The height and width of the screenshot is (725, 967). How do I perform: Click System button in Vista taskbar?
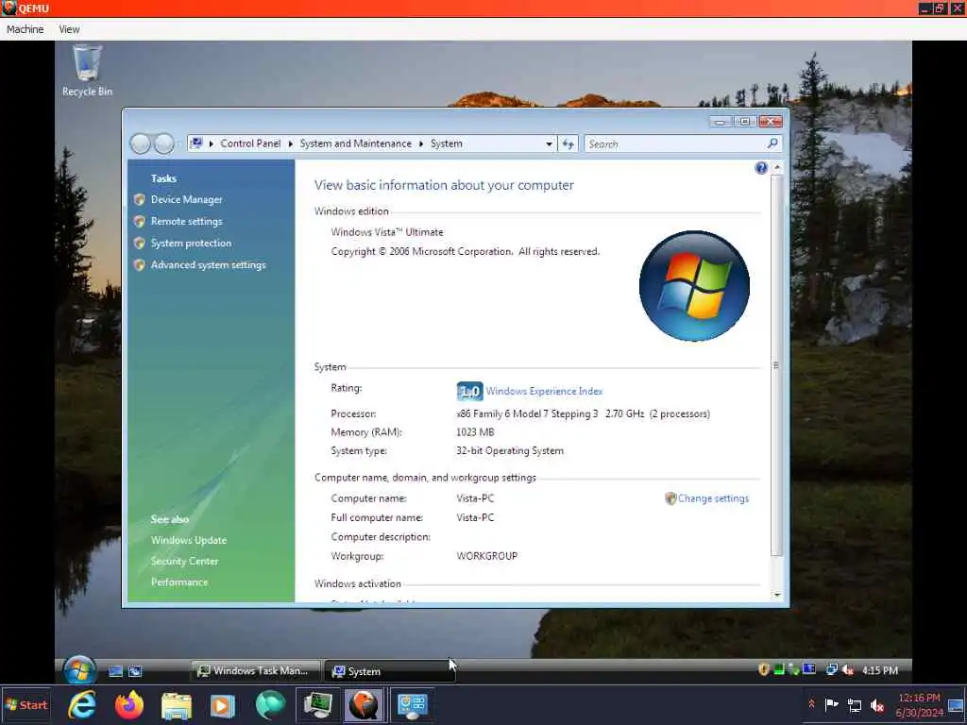tap(389, 671)
